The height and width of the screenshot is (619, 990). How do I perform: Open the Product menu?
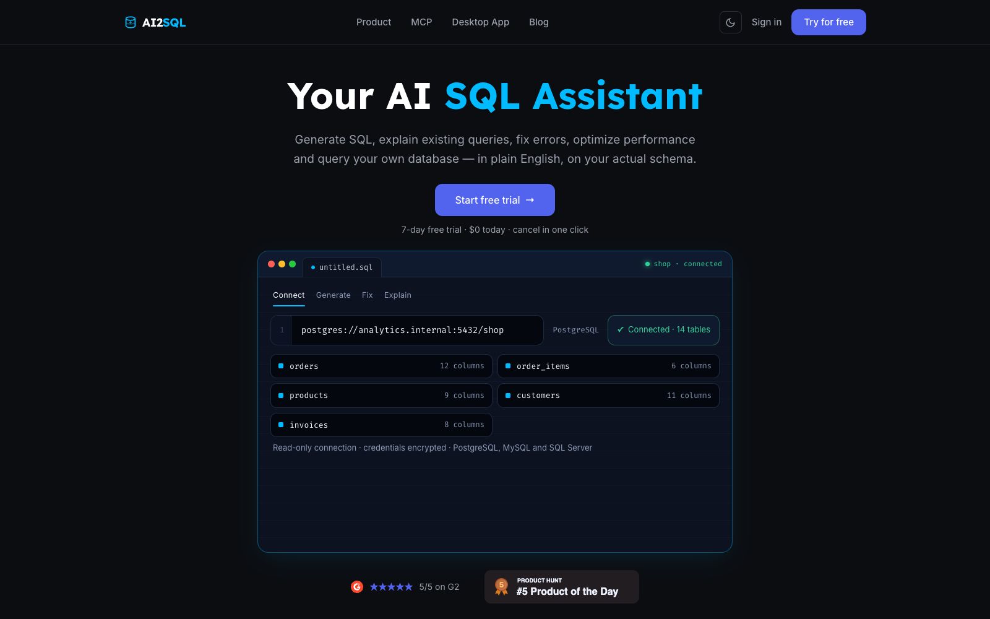click(x=374, y=22)
